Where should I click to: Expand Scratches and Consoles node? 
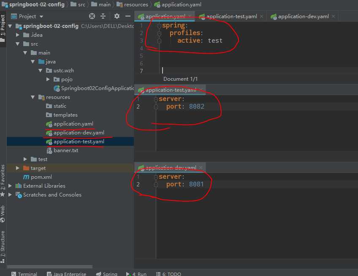(x=10, y=195)
